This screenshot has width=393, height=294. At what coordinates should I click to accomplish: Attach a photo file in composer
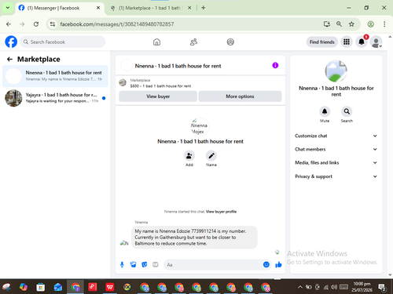pyautogui.click(x=133, y=265)
